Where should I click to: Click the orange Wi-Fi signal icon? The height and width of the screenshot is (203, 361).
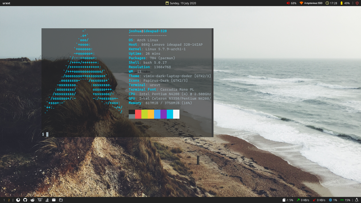(301, 3)
